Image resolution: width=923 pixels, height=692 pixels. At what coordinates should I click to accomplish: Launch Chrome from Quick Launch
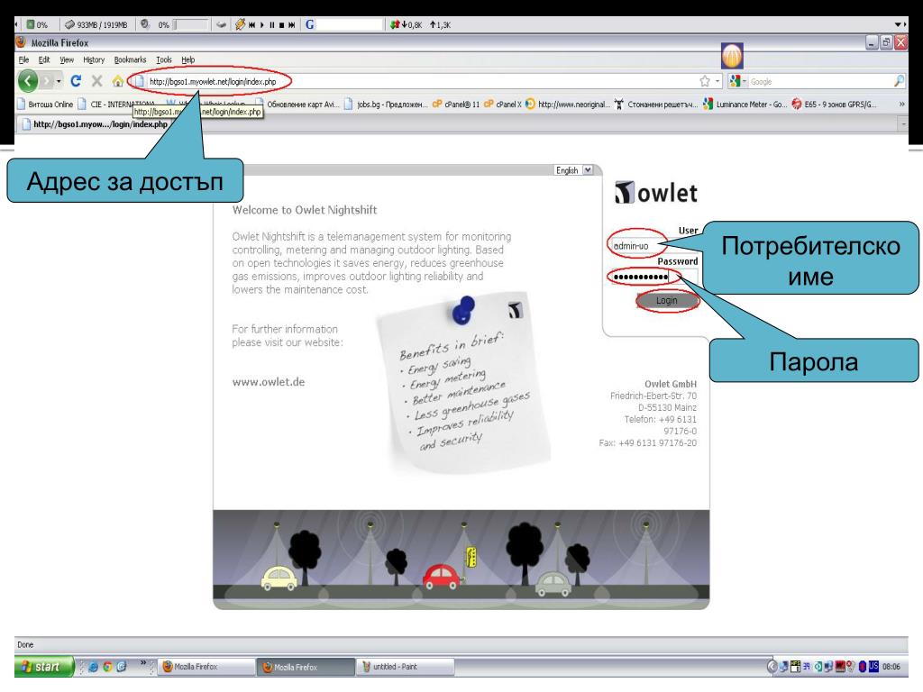(x=107, y=667)
